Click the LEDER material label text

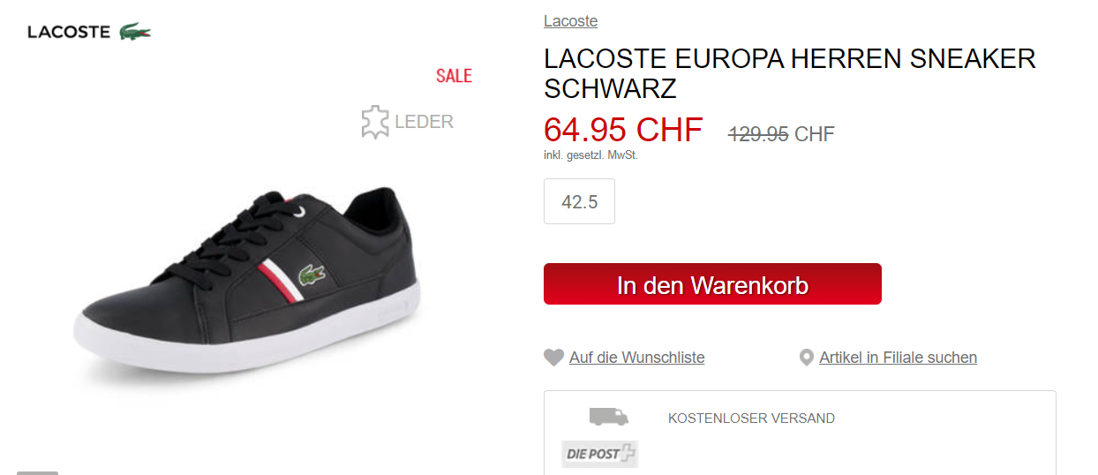pyautogui.click(x=424, y=122)
